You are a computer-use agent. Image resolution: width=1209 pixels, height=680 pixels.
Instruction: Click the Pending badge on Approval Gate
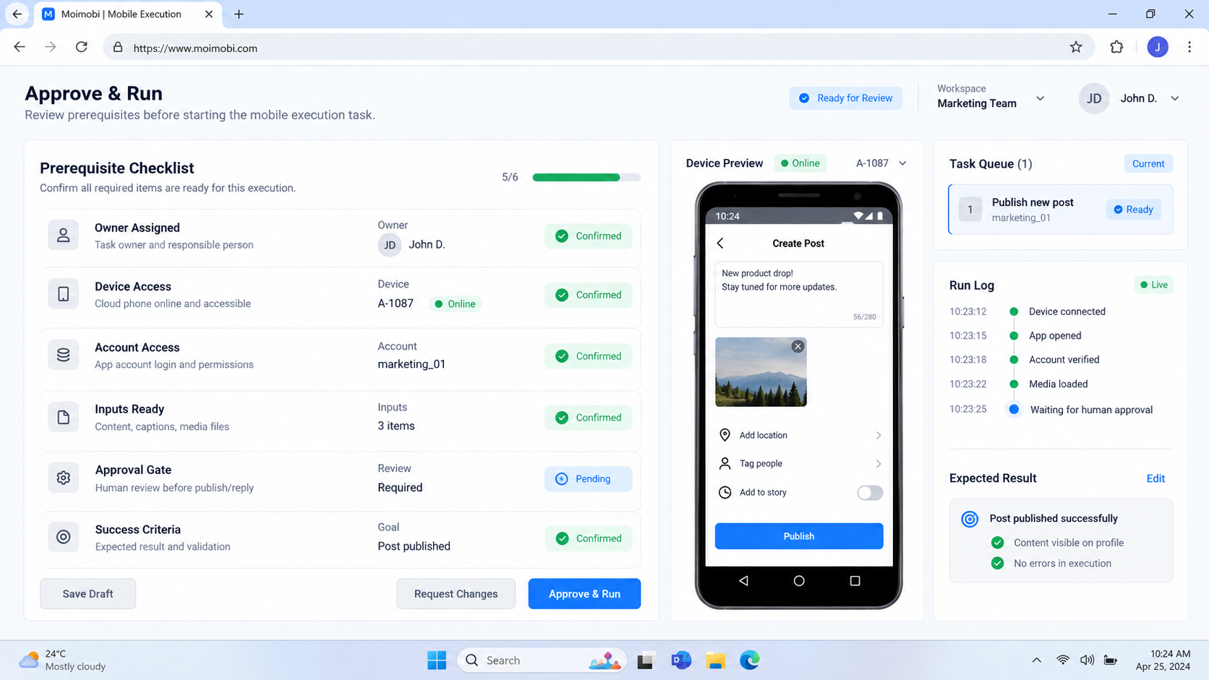click(x=588, y=478)
